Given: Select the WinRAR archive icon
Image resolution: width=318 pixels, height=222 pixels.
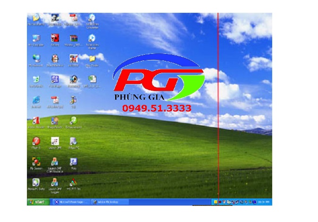Looking at the screenshot, I should 74,38.
